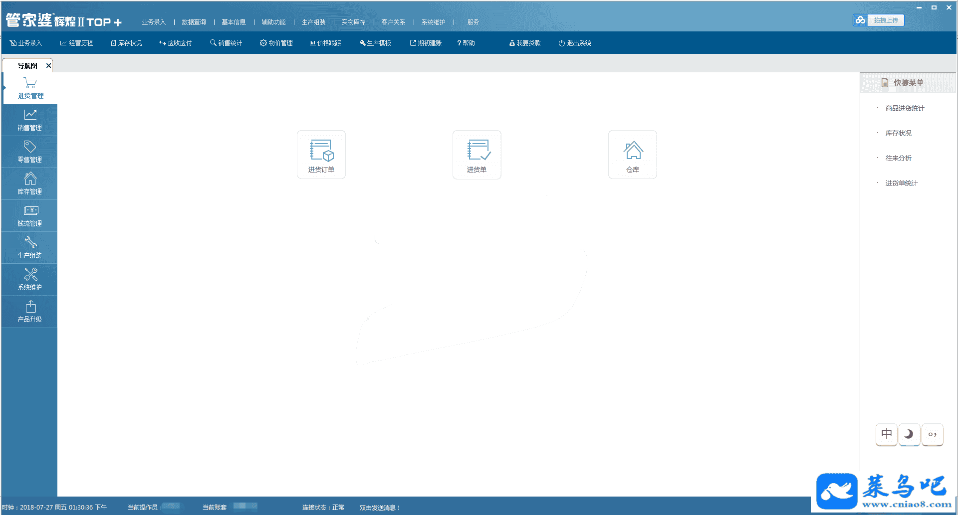
Task: Open 进货单统计 from the quick menu
Action: coord(902,183)
